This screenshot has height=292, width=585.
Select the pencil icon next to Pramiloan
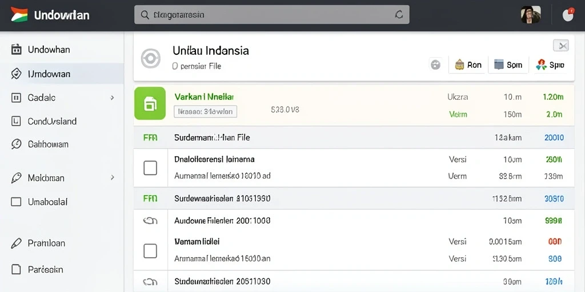pyautogui.click(x=16, y=244)
